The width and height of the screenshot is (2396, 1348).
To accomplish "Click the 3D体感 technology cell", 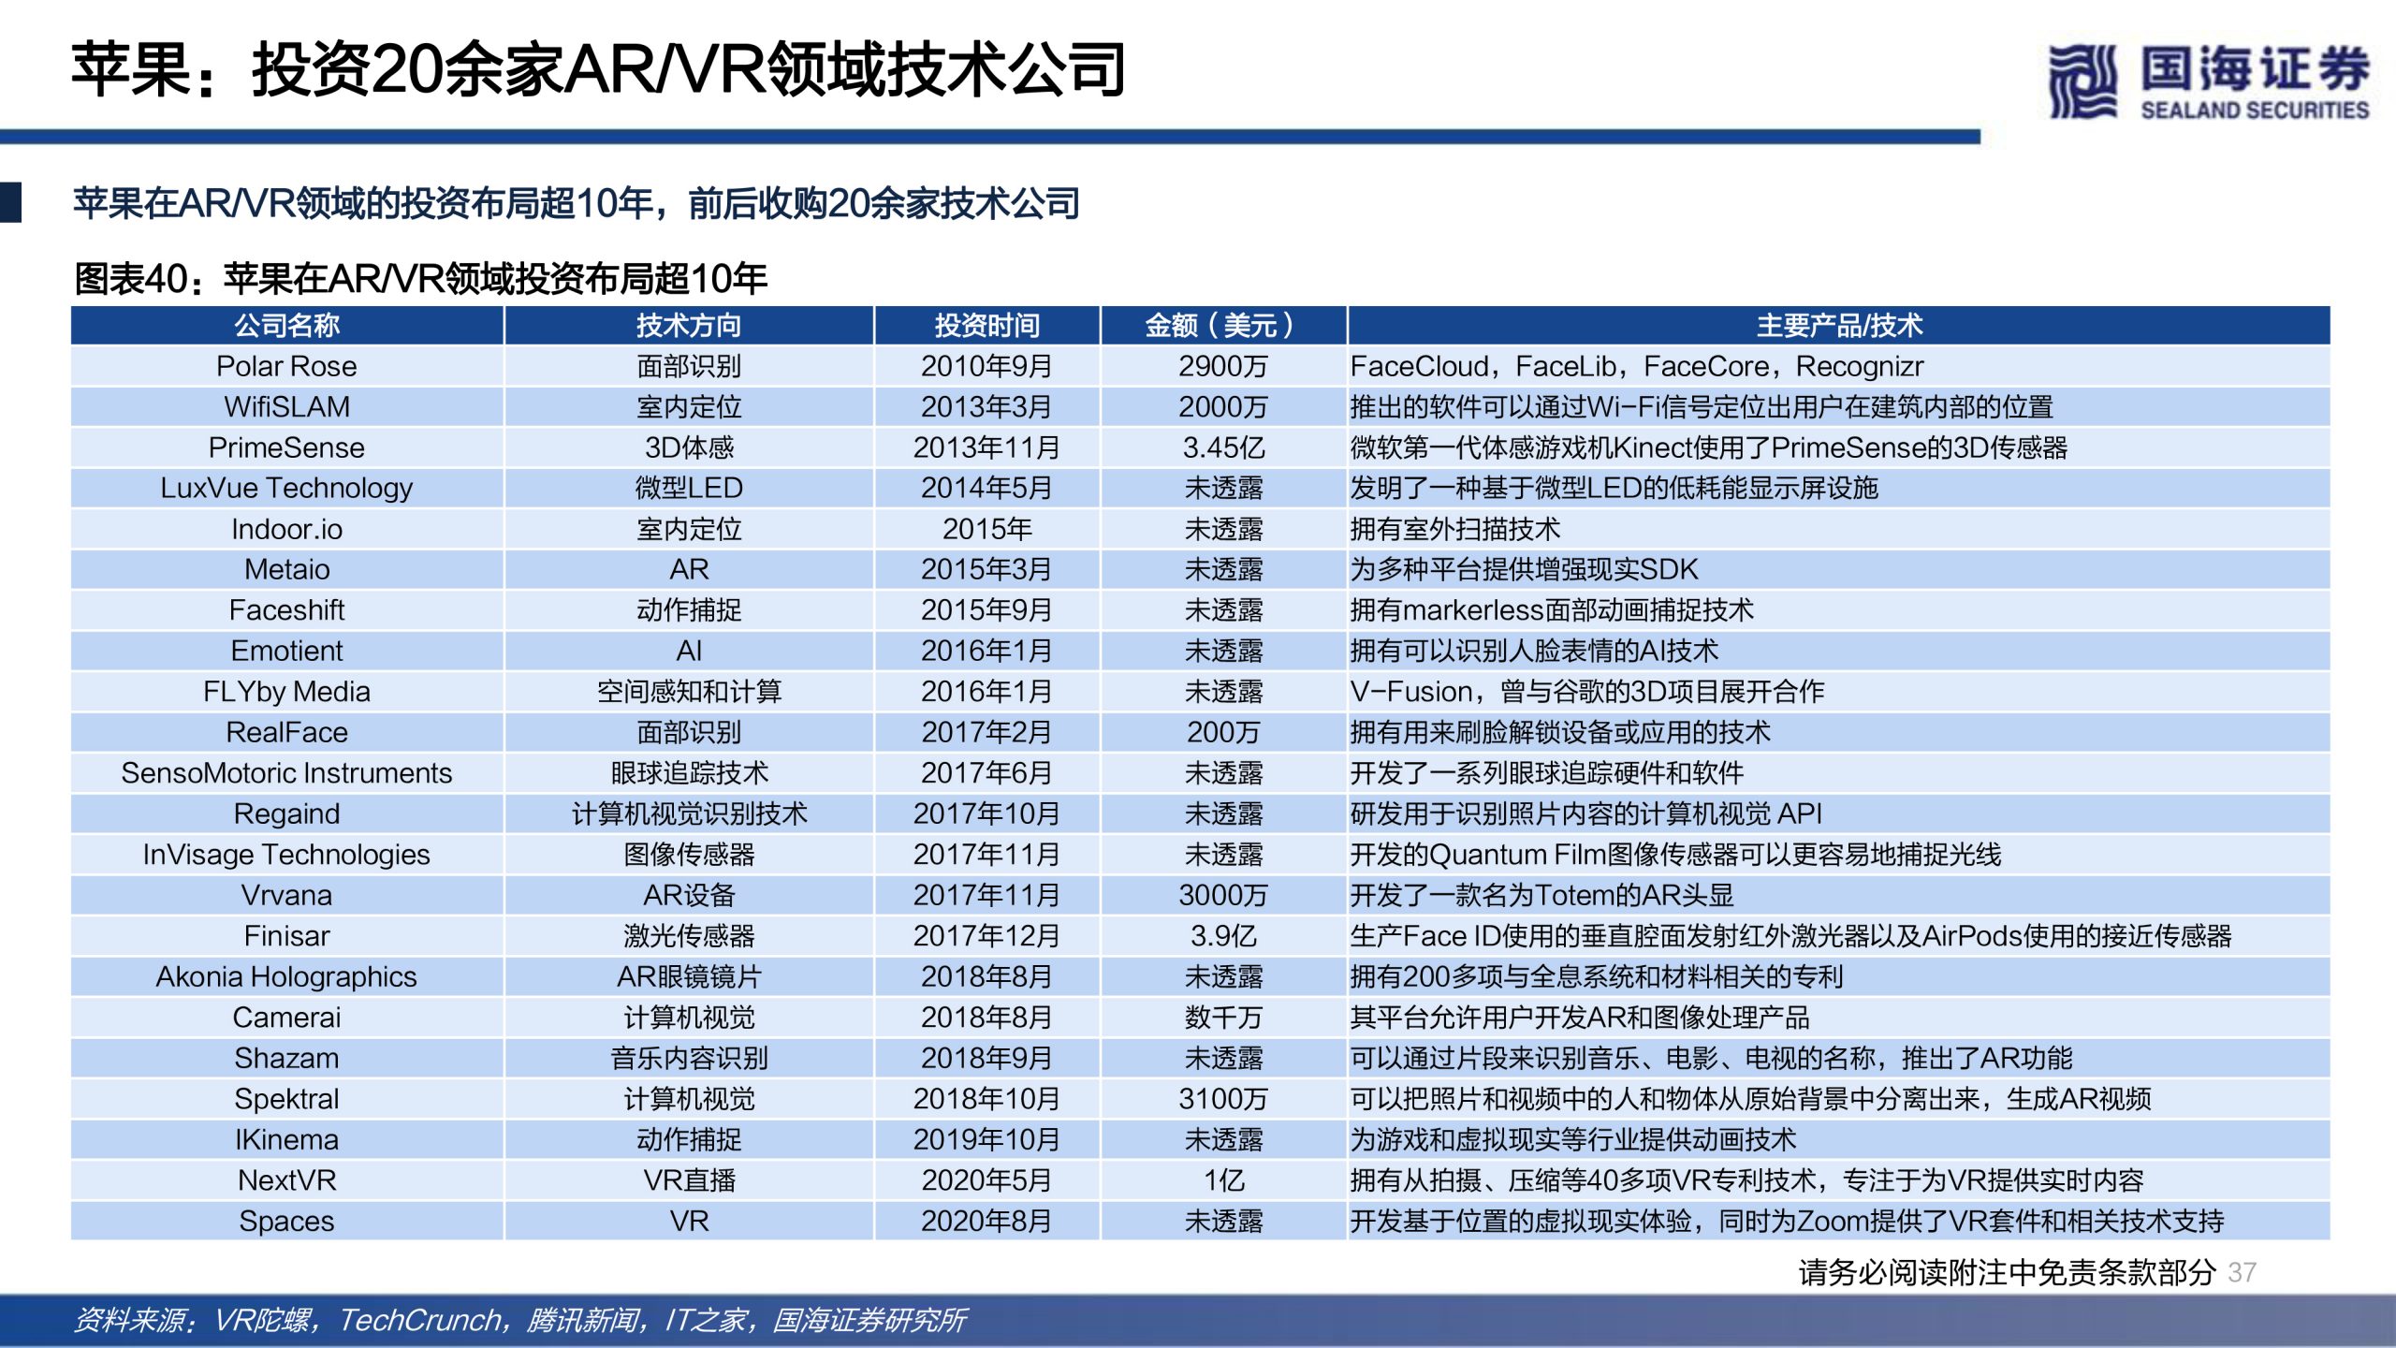I will click(689, 447).
